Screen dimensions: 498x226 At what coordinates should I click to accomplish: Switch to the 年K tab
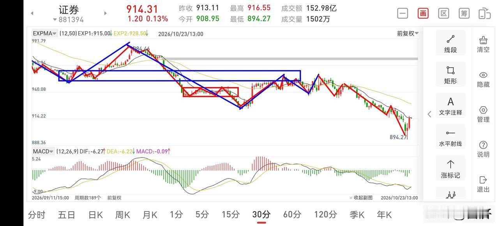click(x=384, y=214)
